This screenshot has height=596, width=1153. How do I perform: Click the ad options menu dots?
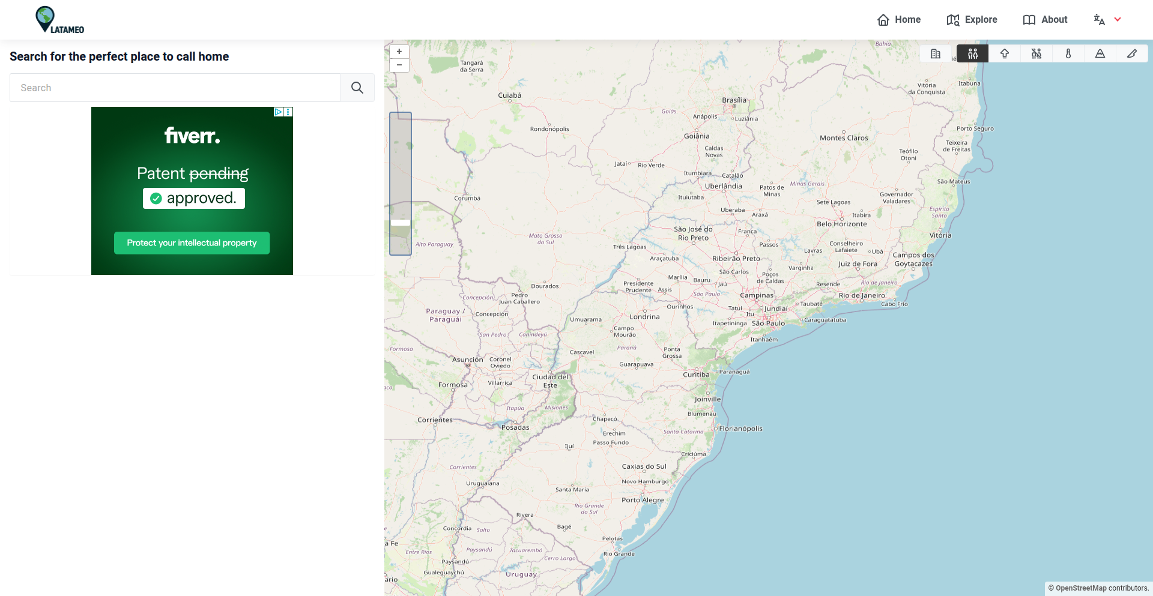[288, 112]
